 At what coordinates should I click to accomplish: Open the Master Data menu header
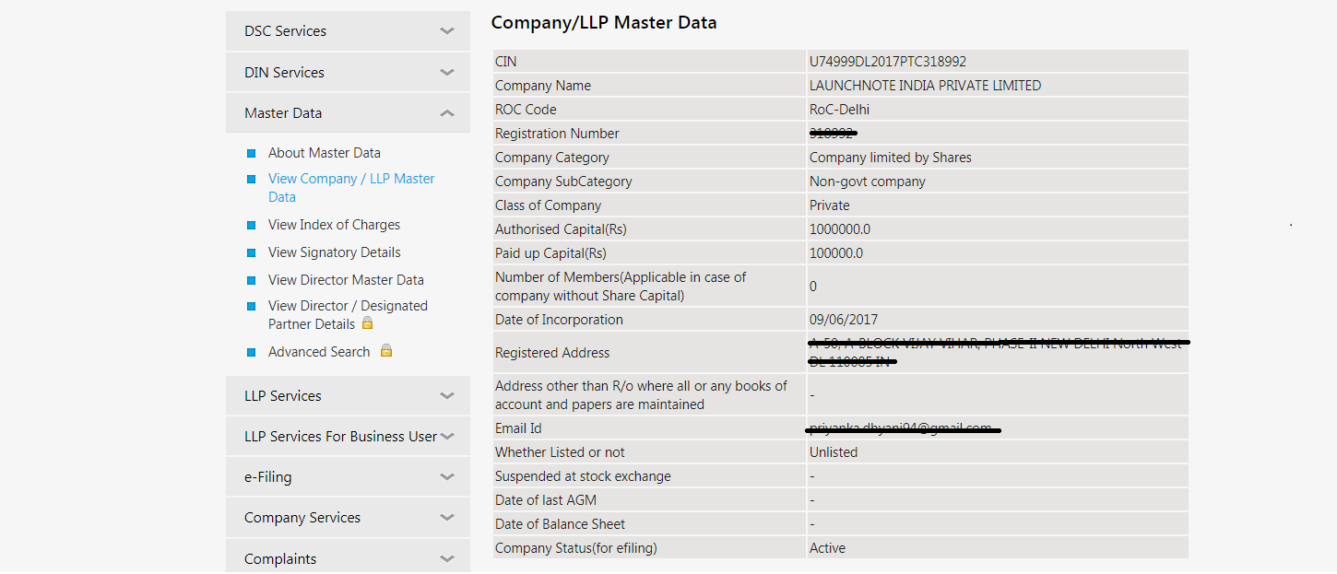coord(348,113)
